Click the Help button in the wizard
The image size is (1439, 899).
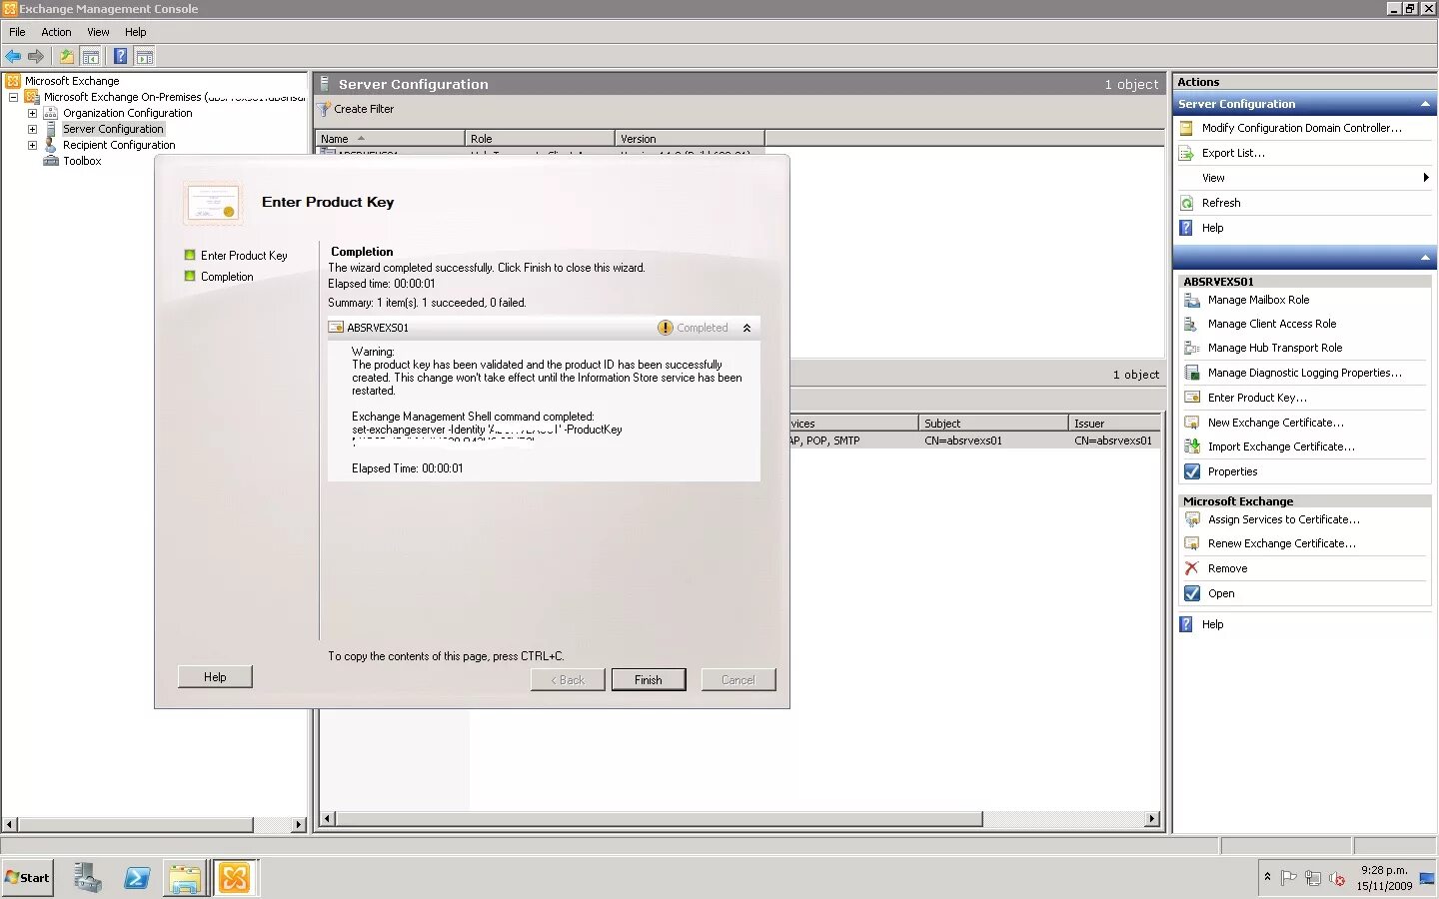(215, 677)
